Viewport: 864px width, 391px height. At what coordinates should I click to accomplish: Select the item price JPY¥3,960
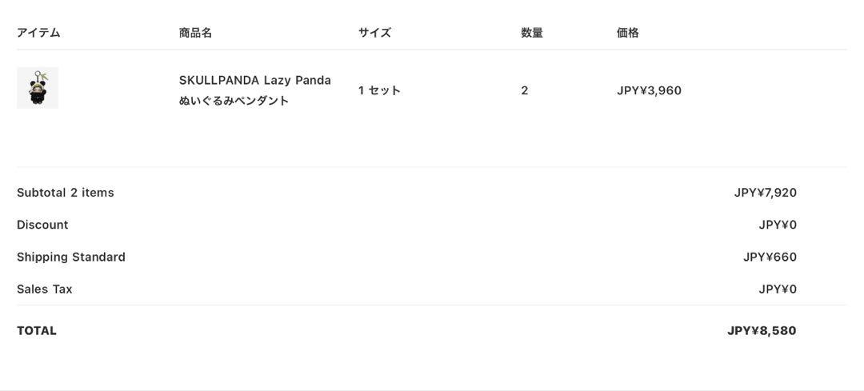coord(649,91)
